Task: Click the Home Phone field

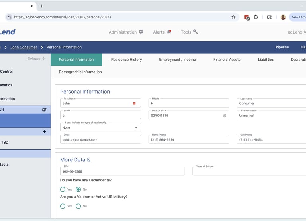Action: [189, 139]
